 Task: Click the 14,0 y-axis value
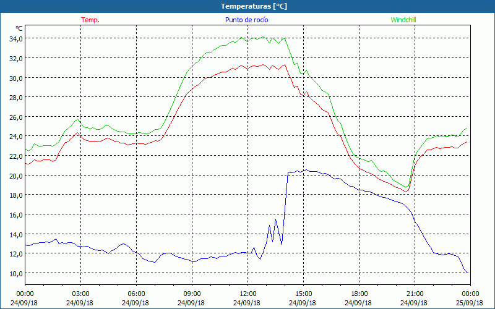pos(15,234)
